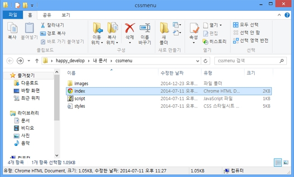The height and width of the screenshot is (177, 294).
Task: Switch to the Share (공유) tab
Action: [47, 15]
